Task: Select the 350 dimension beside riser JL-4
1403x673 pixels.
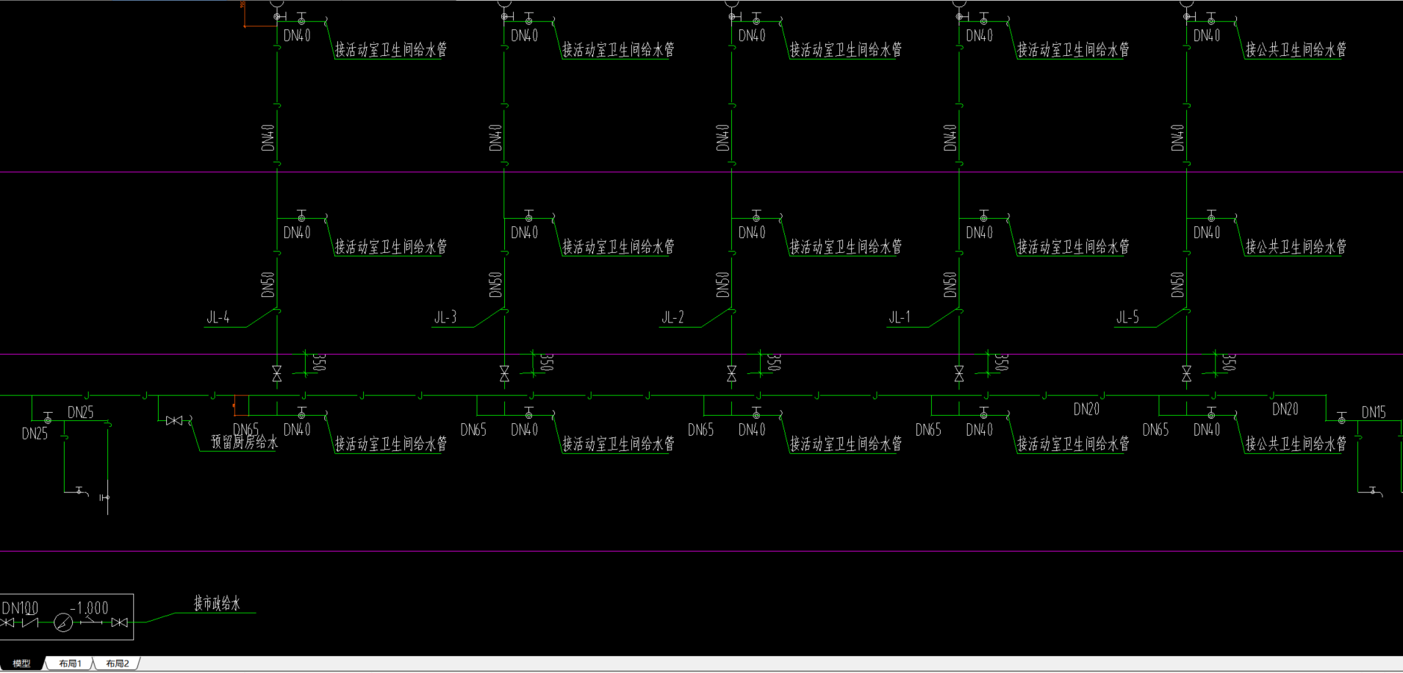Action: pos(319,362)
